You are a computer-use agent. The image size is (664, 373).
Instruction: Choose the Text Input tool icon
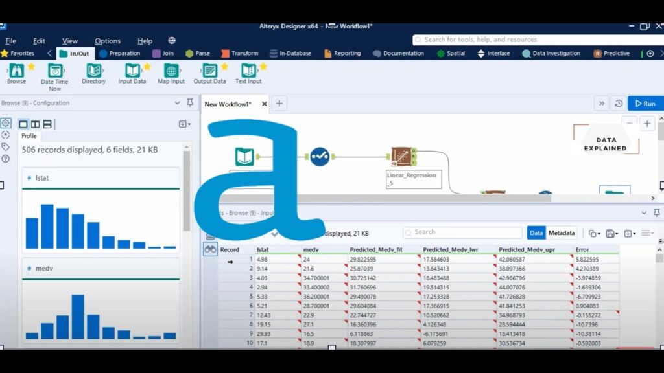coord(248,71)
